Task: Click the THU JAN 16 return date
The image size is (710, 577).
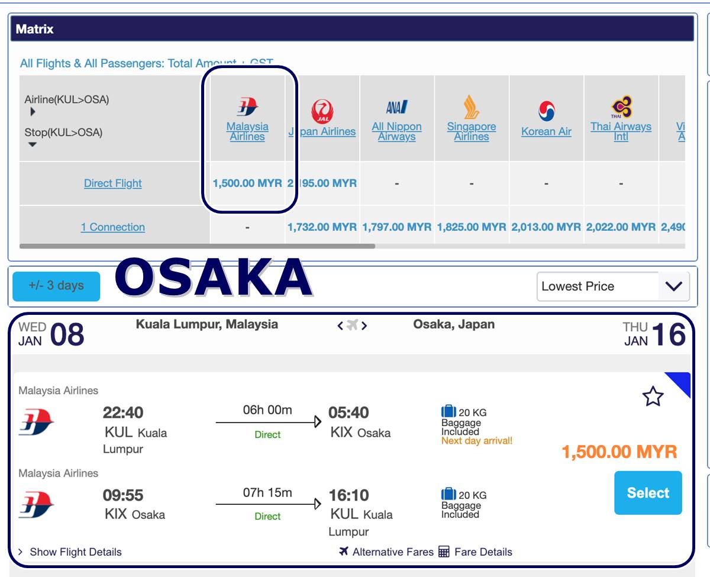Action: coord(654,334)
